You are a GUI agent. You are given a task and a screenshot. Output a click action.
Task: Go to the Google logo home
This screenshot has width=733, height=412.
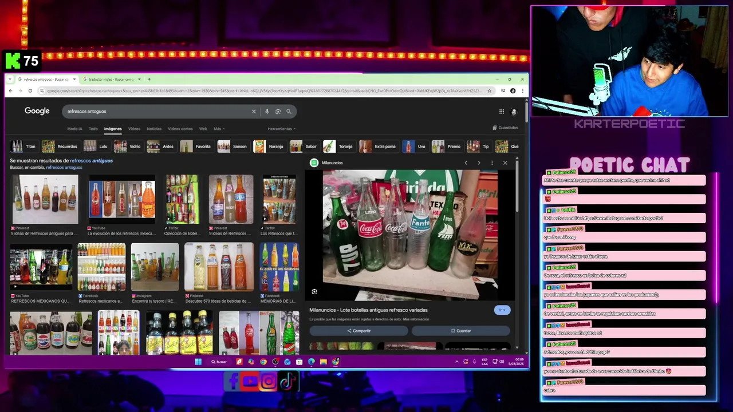37,111
